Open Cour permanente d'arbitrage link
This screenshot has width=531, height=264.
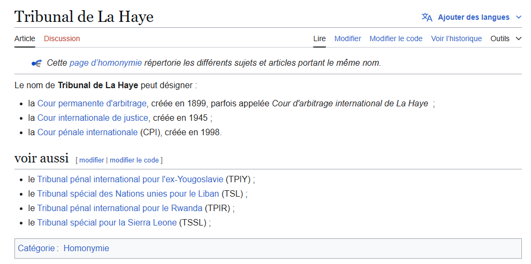coord(92,104)
